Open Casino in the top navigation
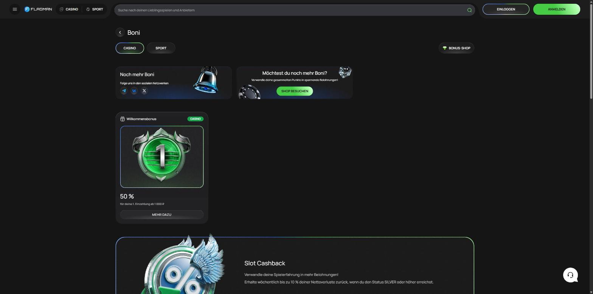The image size is (593, 294). click(69, 9)
